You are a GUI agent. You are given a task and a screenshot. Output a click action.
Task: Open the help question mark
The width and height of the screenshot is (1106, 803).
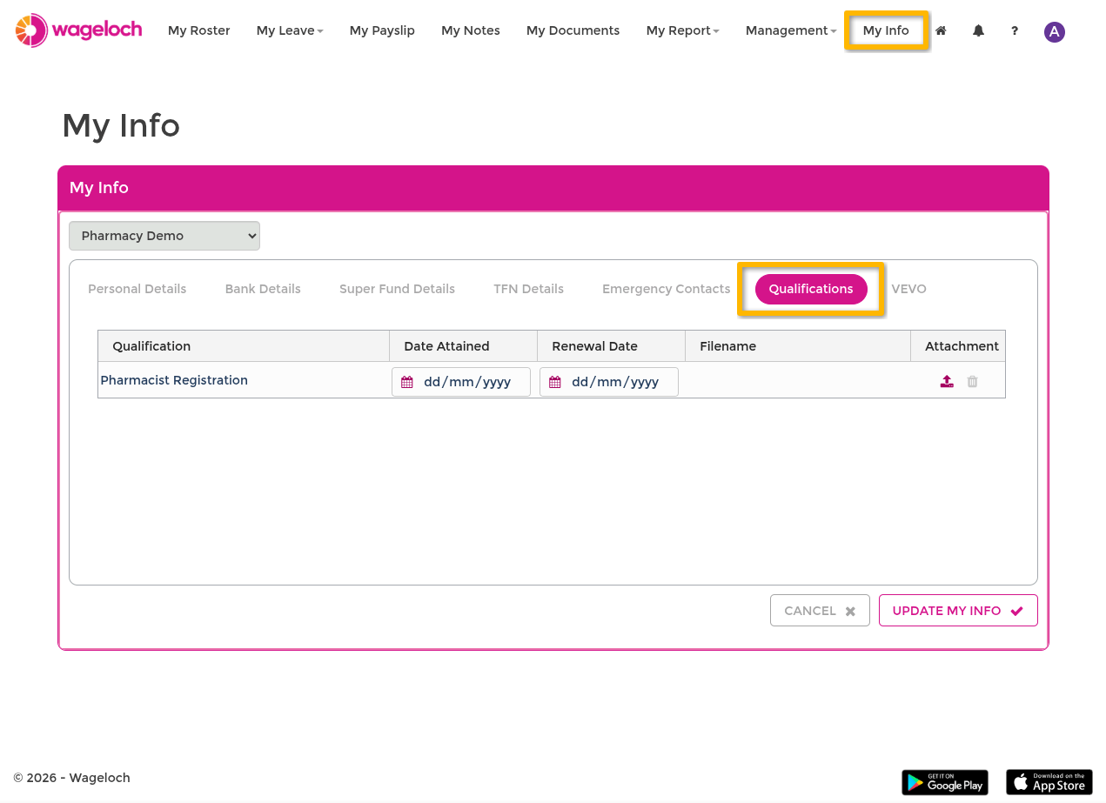[1015, 30]
